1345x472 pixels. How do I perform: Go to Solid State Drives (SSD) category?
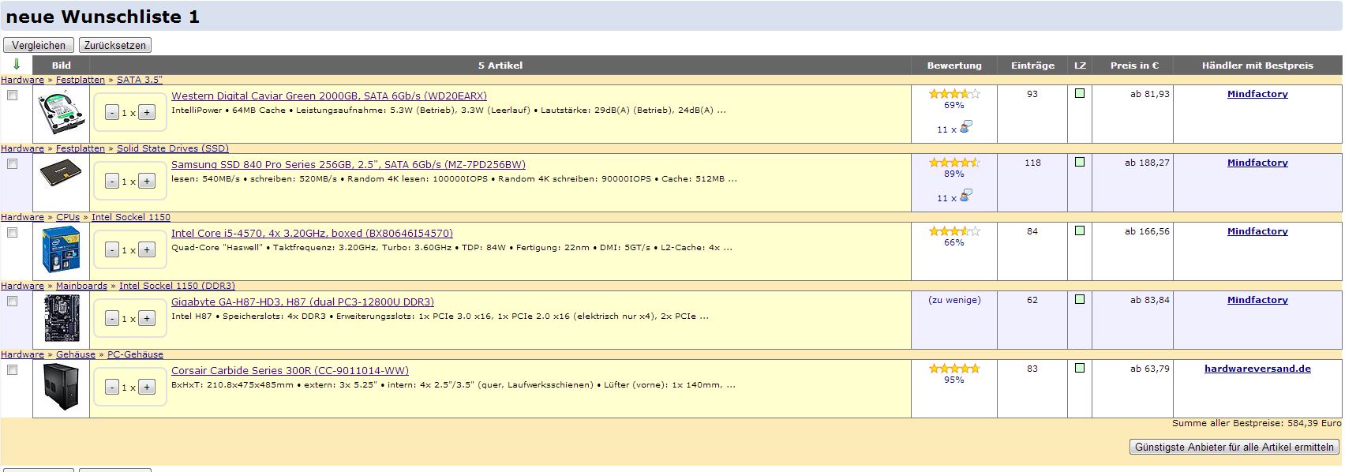pyautogui.click(x=173, y=148)
